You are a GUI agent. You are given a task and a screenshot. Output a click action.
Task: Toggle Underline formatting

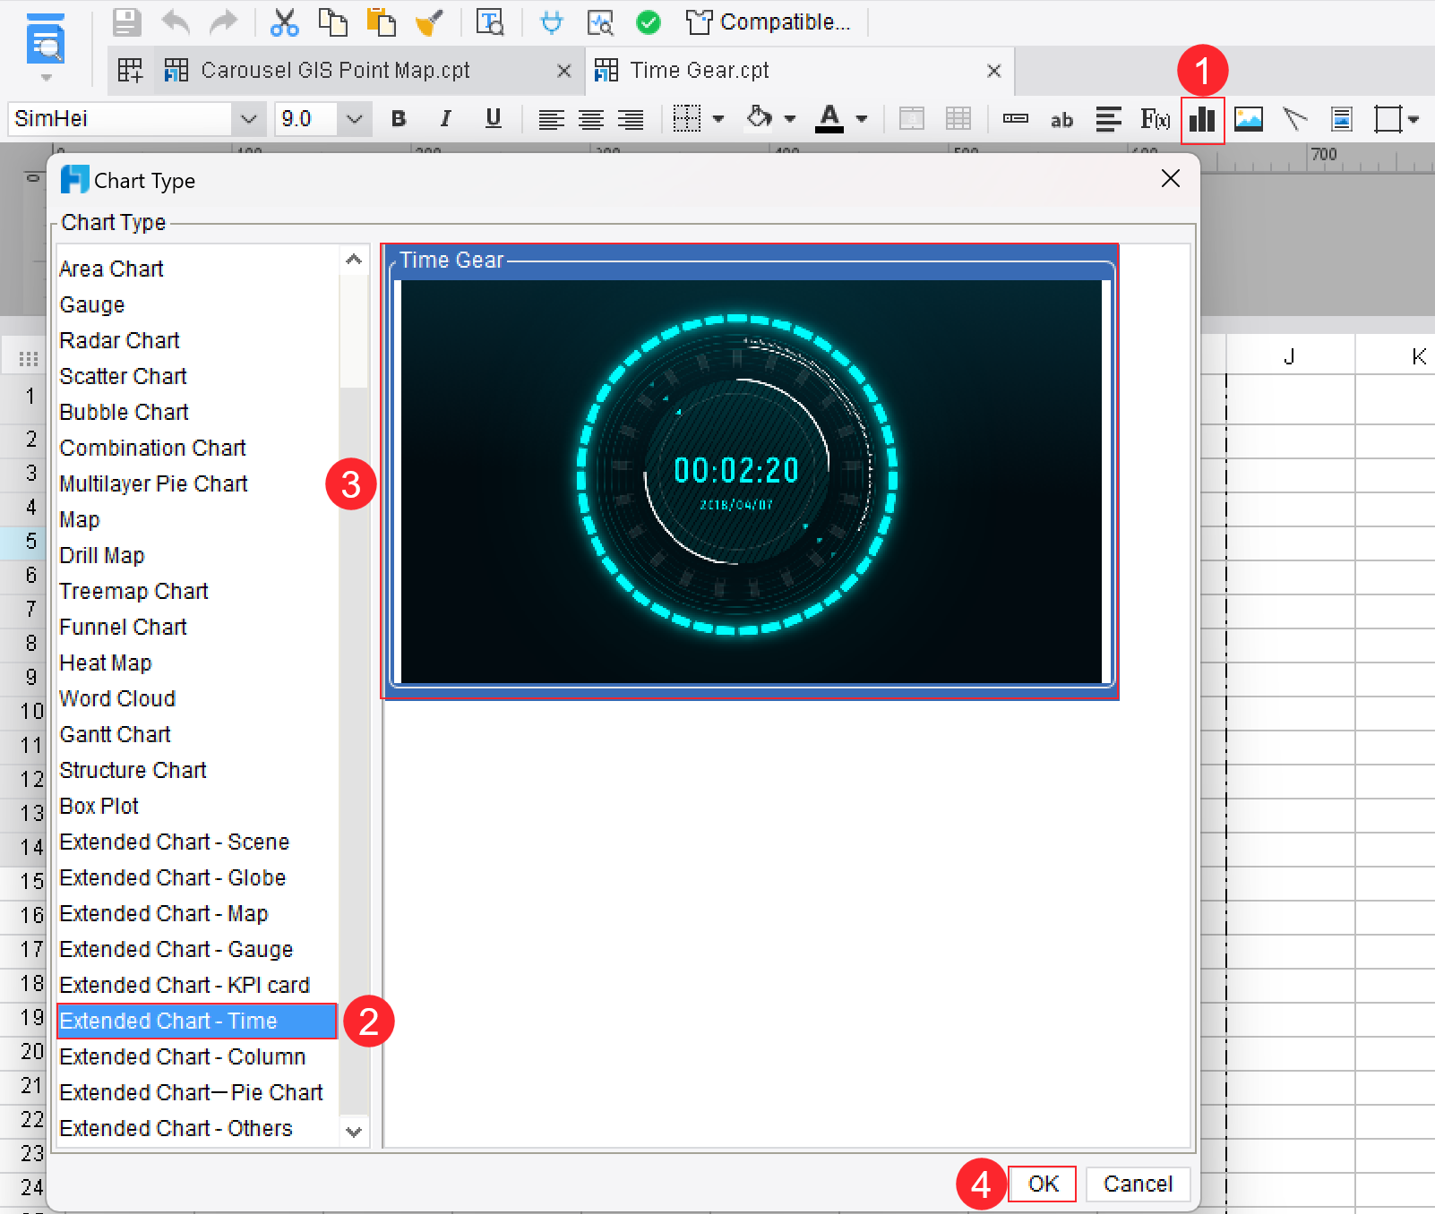pyautogui.click(x=493, y=119)
